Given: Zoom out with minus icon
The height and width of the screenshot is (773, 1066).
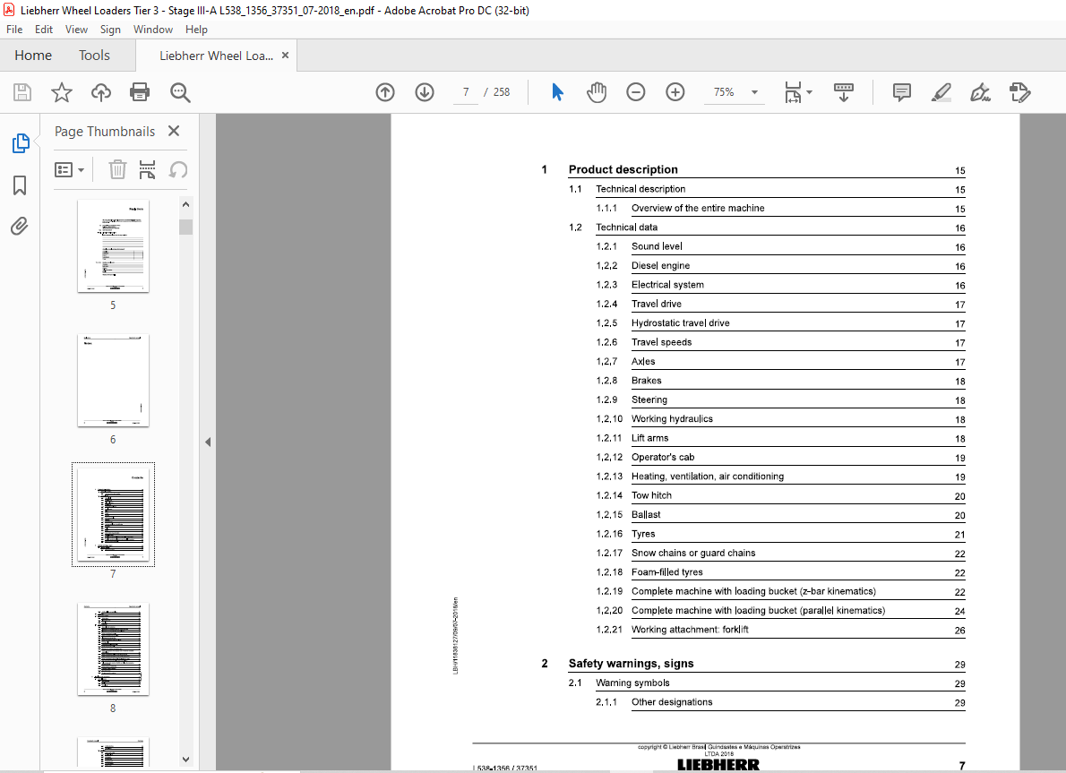Looking at the screenshot, I should coord(636,92).
